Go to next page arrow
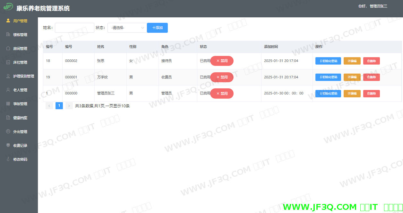Screen dimensions: 403x213 [69, 106]
